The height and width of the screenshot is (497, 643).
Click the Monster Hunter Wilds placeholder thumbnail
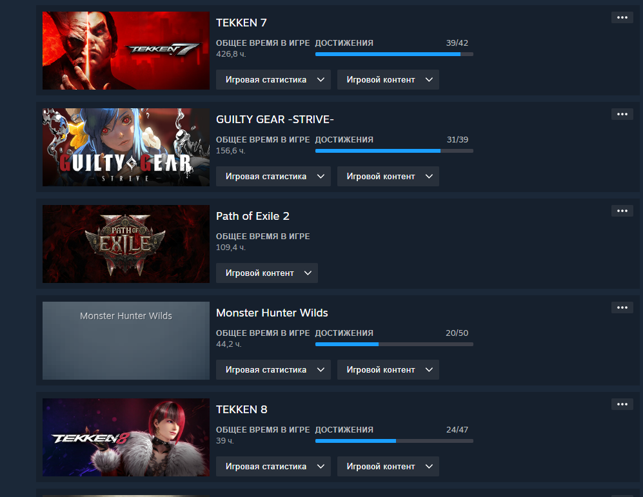pos(126,340)
